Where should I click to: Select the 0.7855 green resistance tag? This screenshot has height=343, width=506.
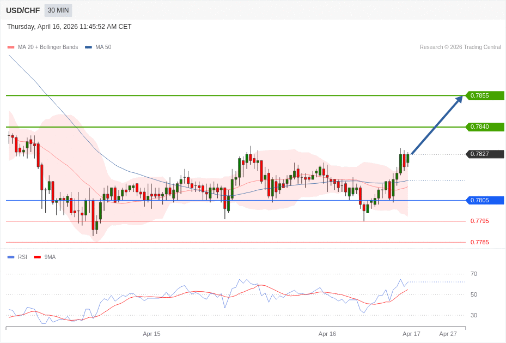484,95
